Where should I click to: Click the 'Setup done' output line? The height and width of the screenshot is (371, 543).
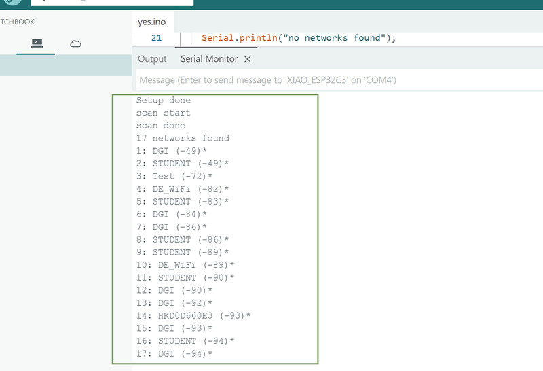tap(164, 100)
